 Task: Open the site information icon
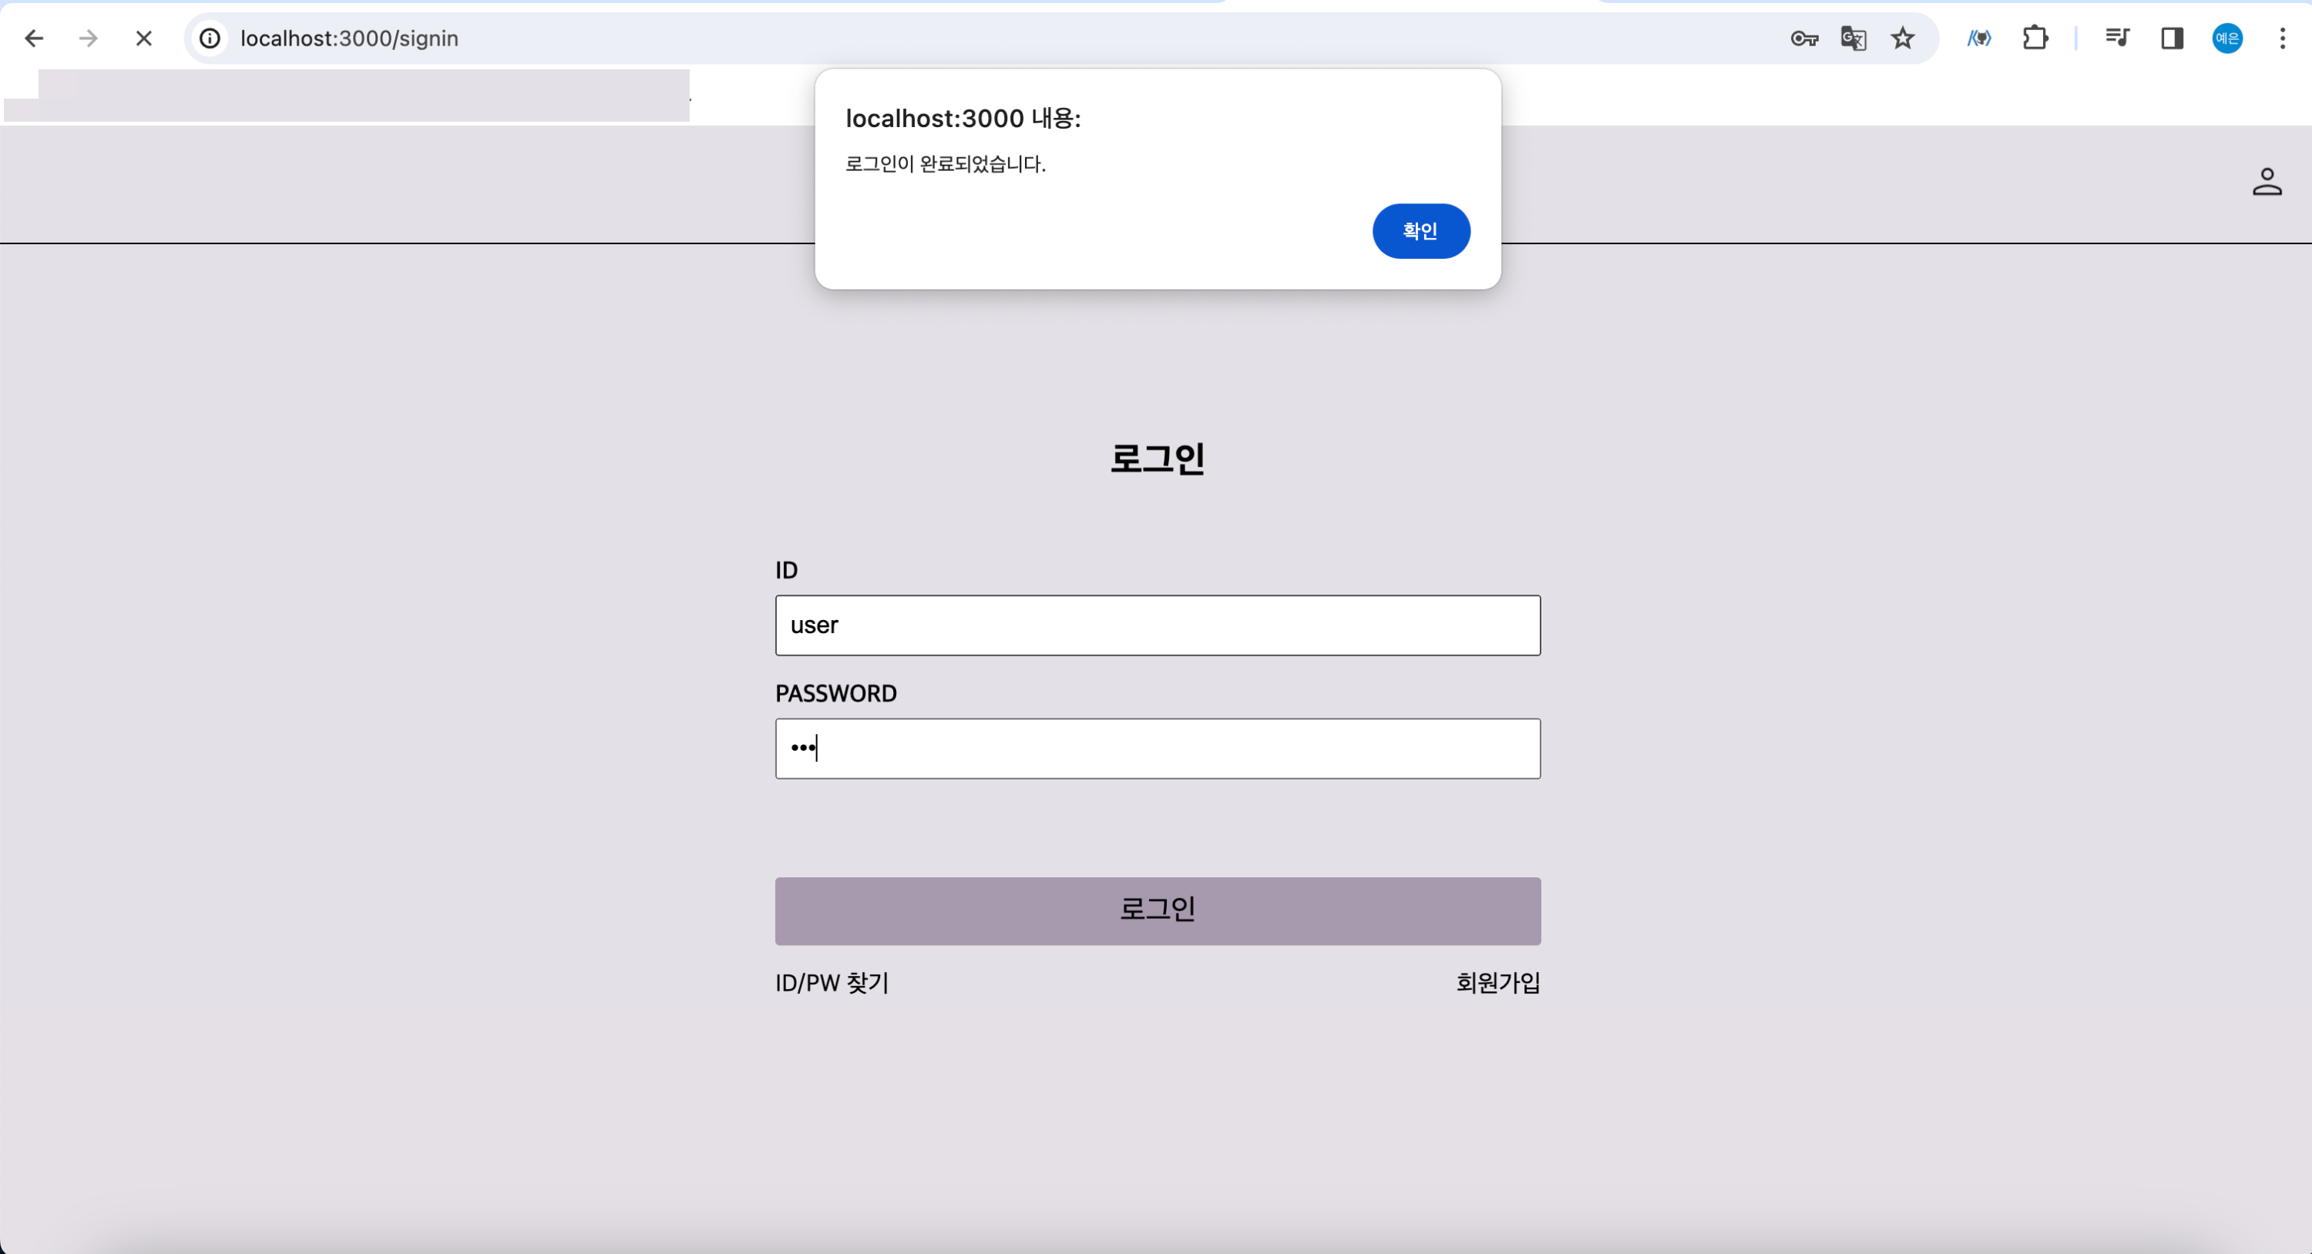tap(210, 39)
